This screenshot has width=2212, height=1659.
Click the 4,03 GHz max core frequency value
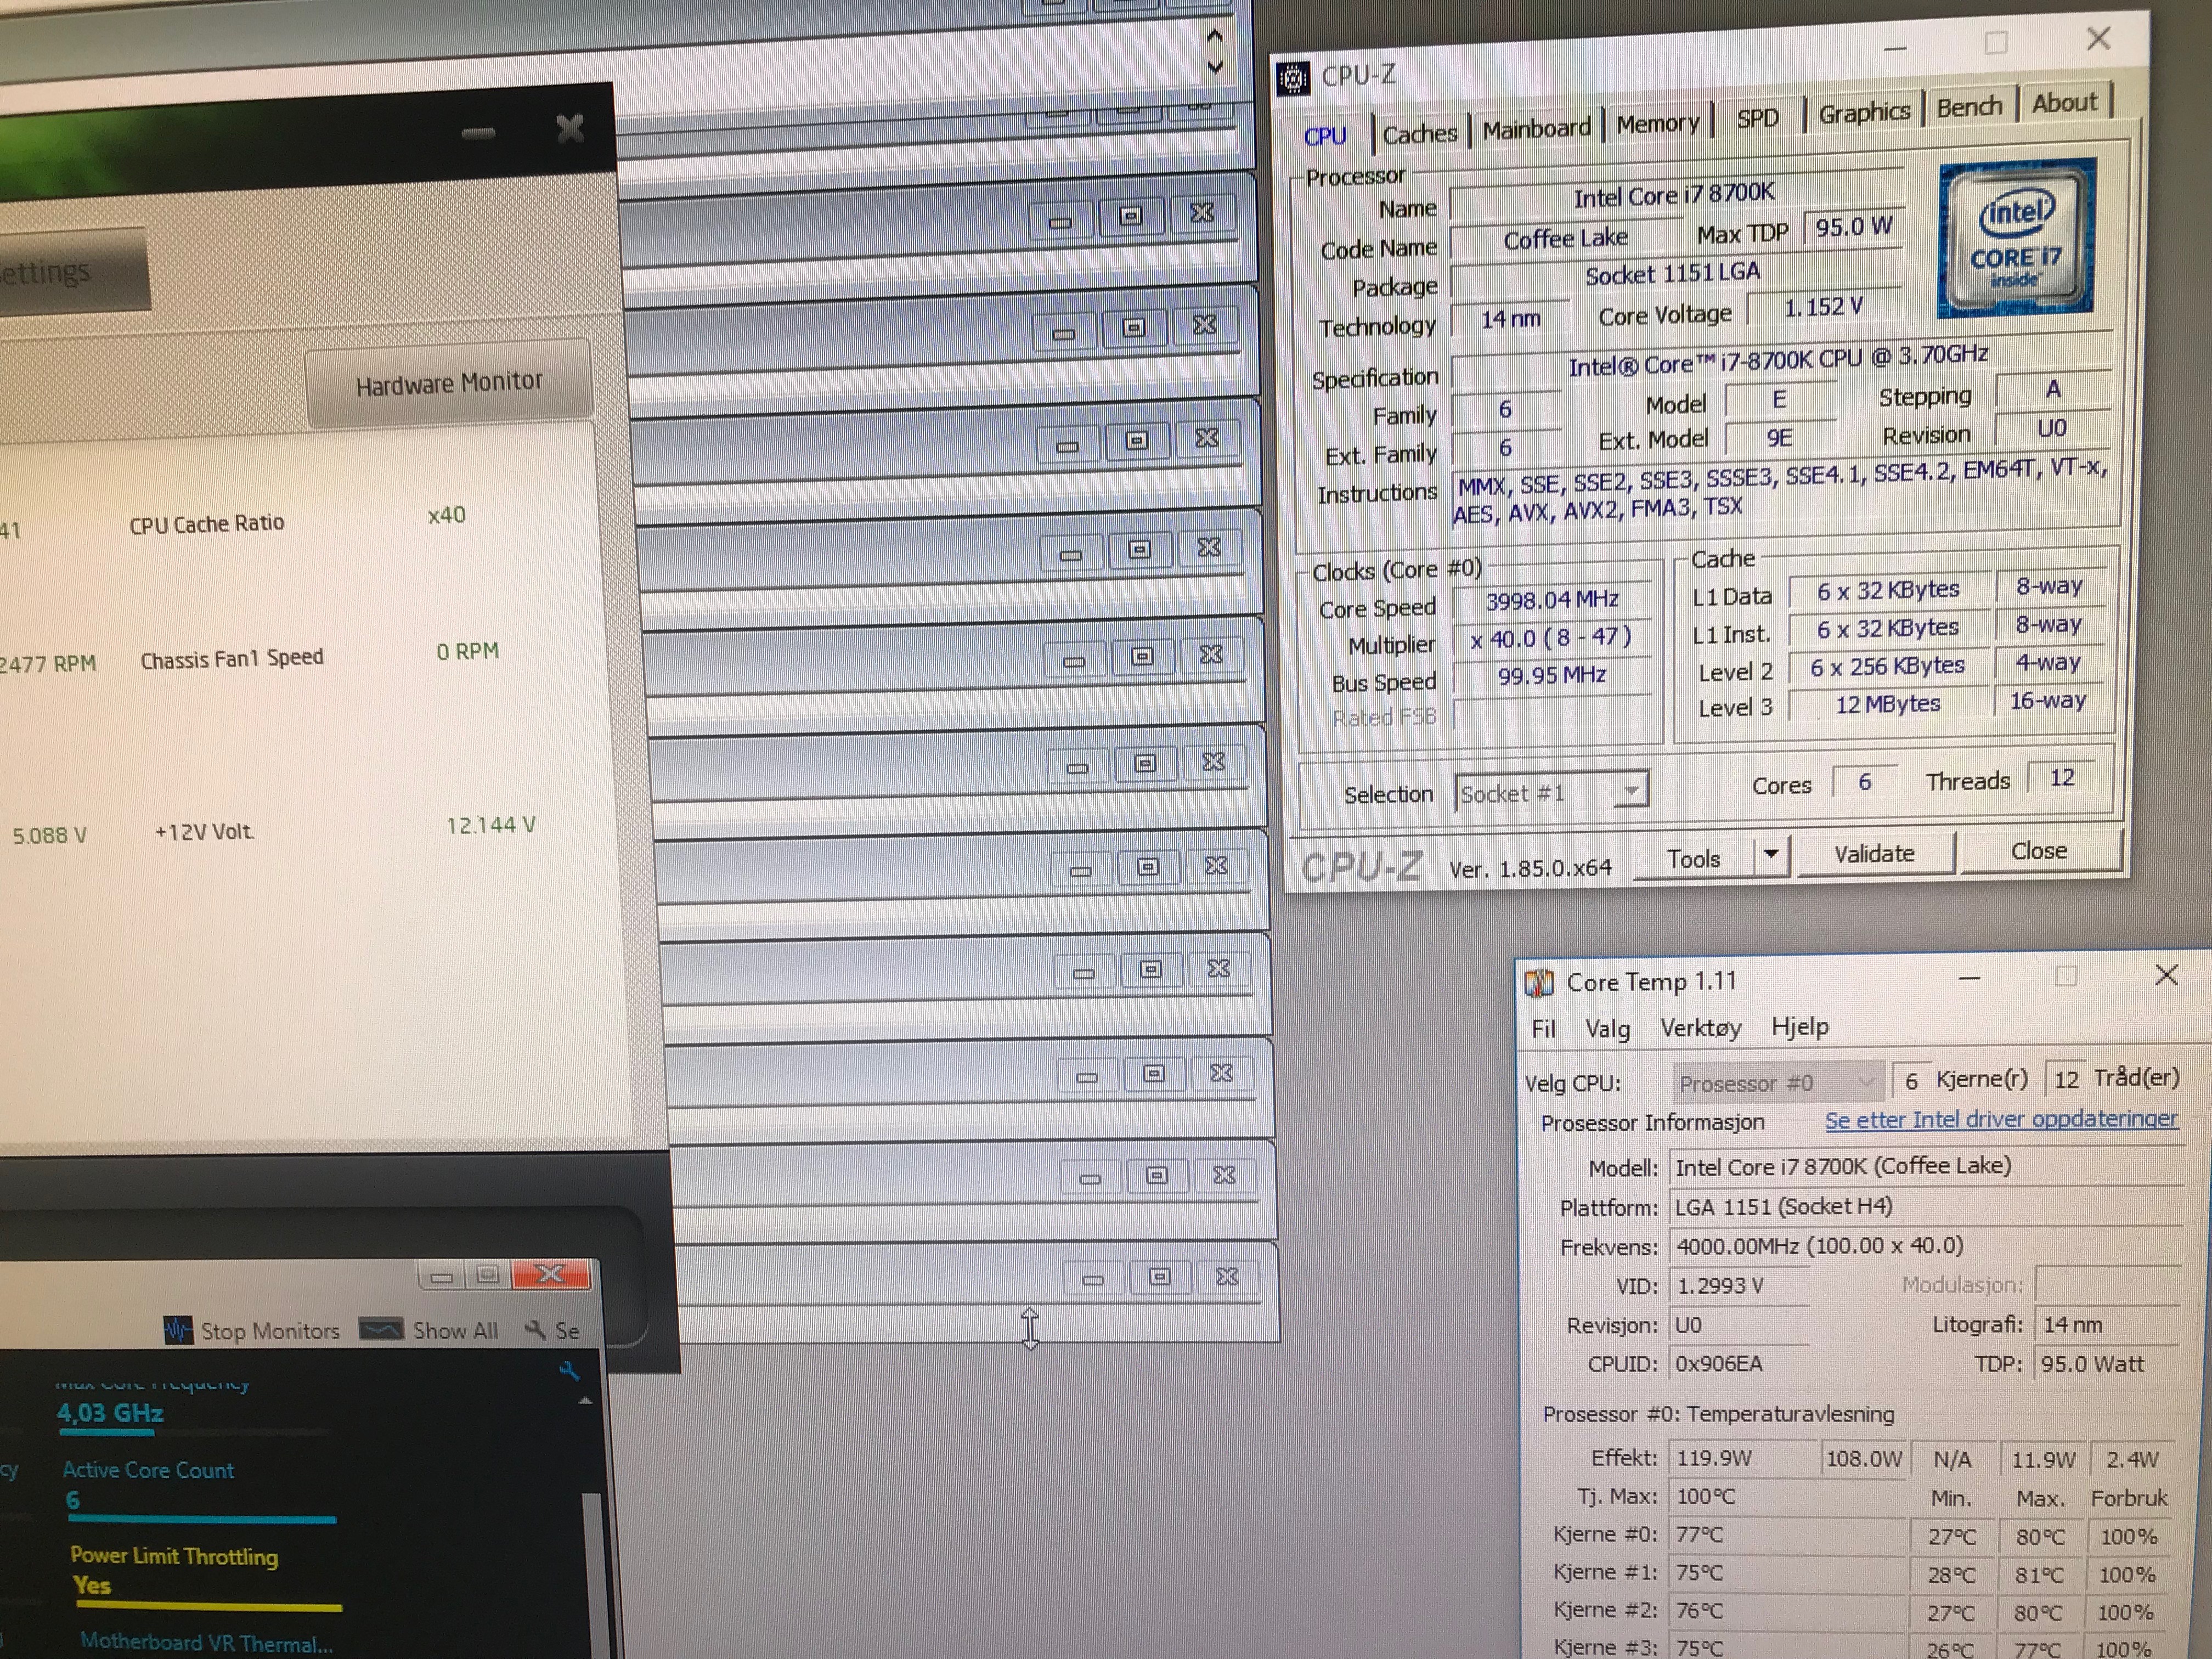[x=110, y=1413]
